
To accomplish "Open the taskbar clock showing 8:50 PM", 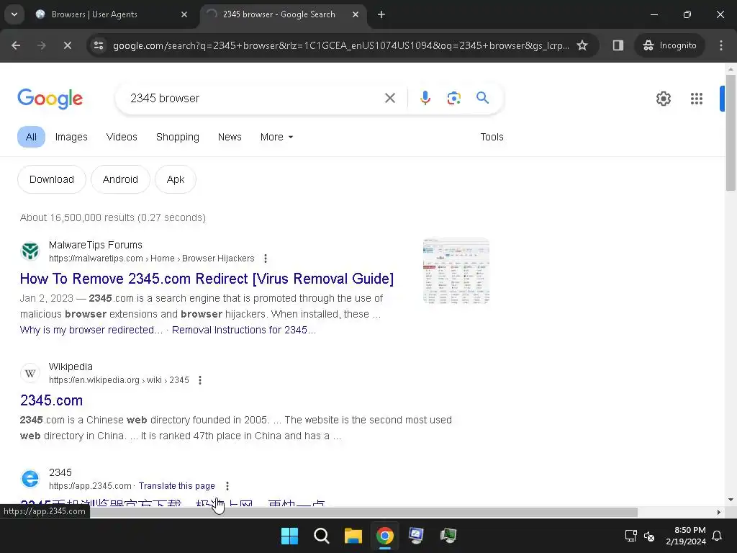I will [686, 536].
